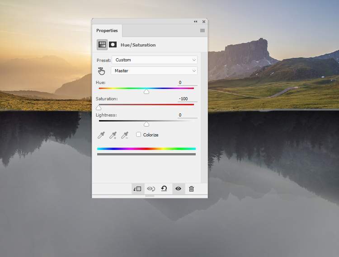Viewport: 339px width, 257px height.
Task: Click the Lightness slider handle
Action: point(146,124)
